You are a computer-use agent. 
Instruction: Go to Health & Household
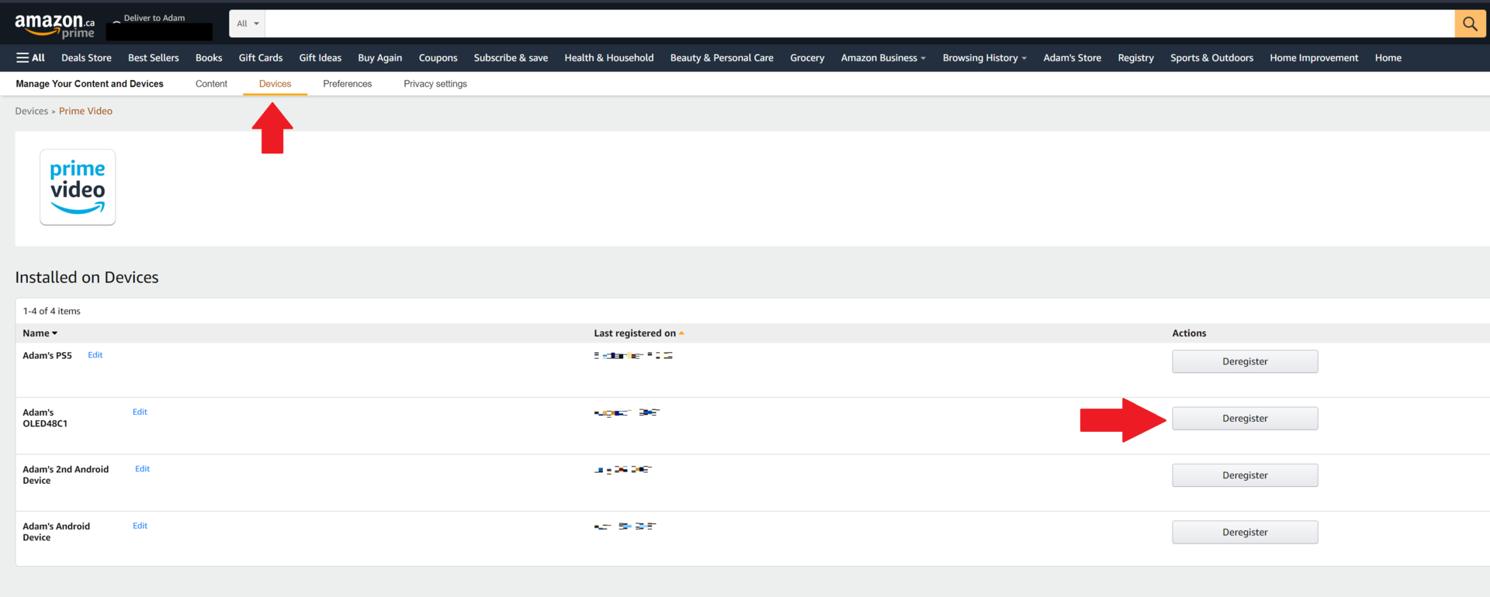(x=609, y=58)
